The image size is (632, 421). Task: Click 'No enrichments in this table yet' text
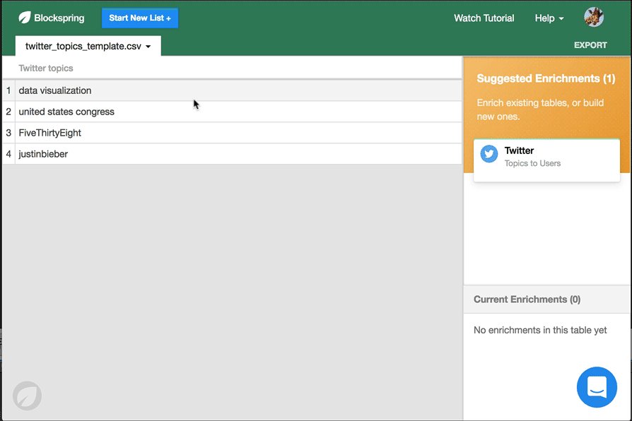[x=539, y=330]
